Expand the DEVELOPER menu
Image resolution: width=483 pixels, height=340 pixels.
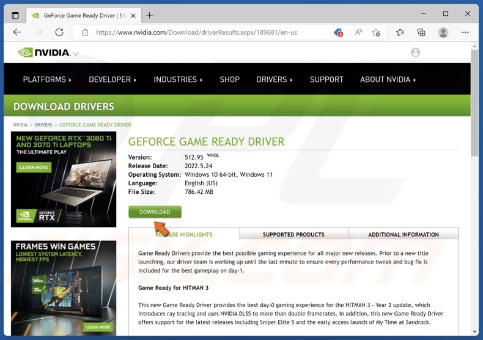(x=112, y=79)
